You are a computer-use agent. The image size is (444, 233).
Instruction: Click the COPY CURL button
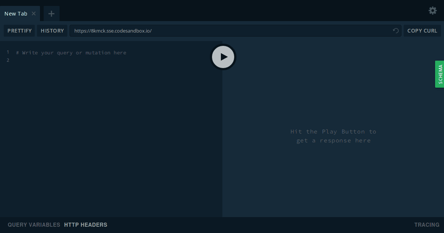point(422,31)
